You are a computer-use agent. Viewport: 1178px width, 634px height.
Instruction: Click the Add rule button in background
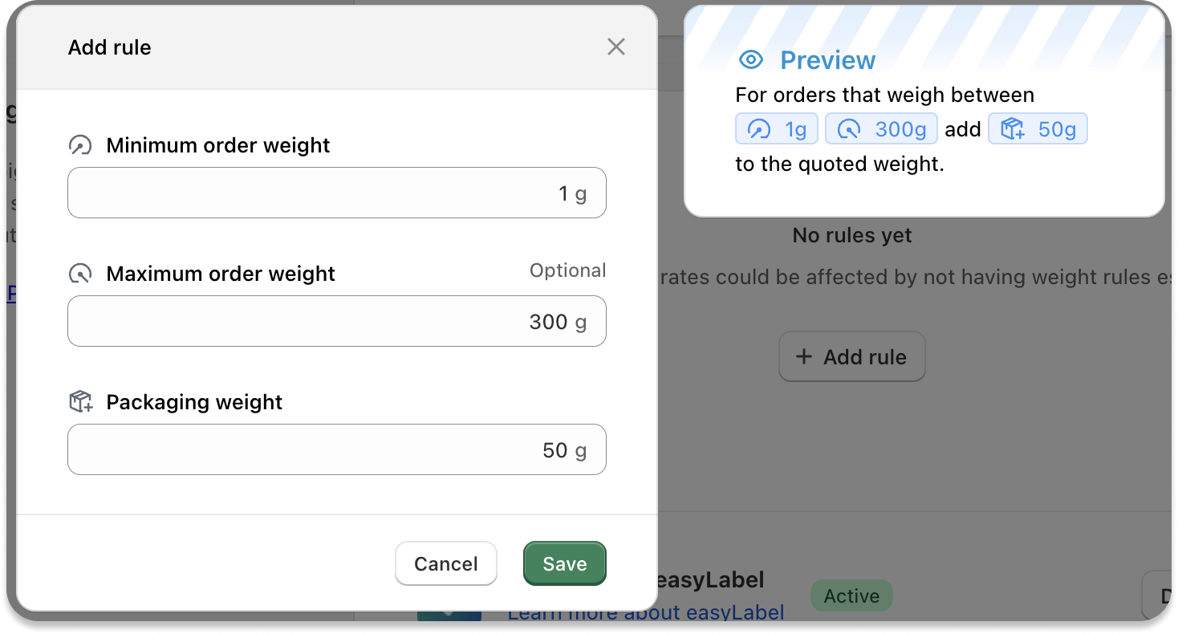(x=852, y=357)
